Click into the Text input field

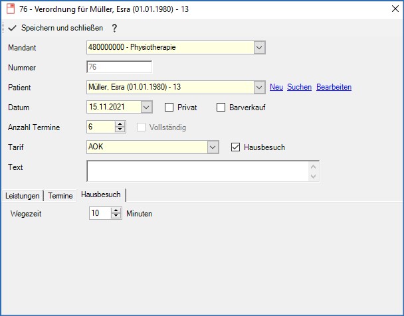tap(197, 171)
